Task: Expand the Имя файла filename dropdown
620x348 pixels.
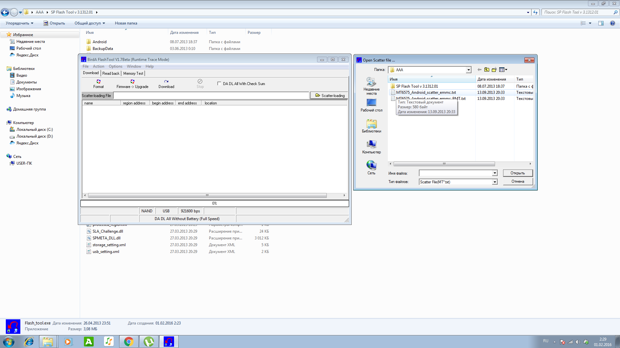Action: [x=494, y=173]
